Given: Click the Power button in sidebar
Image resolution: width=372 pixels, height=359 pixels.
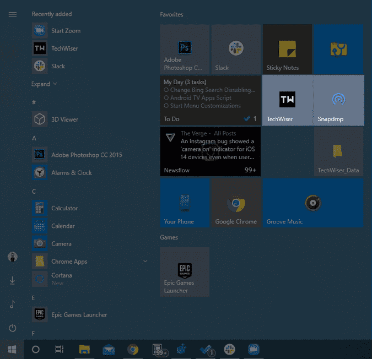Looking at the screenshot, I should pos(12,328).
